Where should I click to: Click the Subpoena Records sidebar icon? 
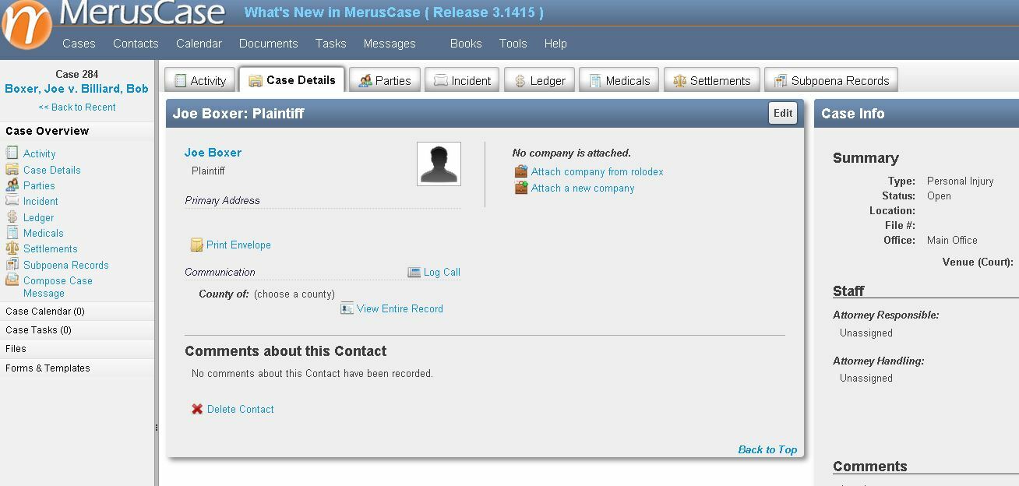tap(11, 265)
